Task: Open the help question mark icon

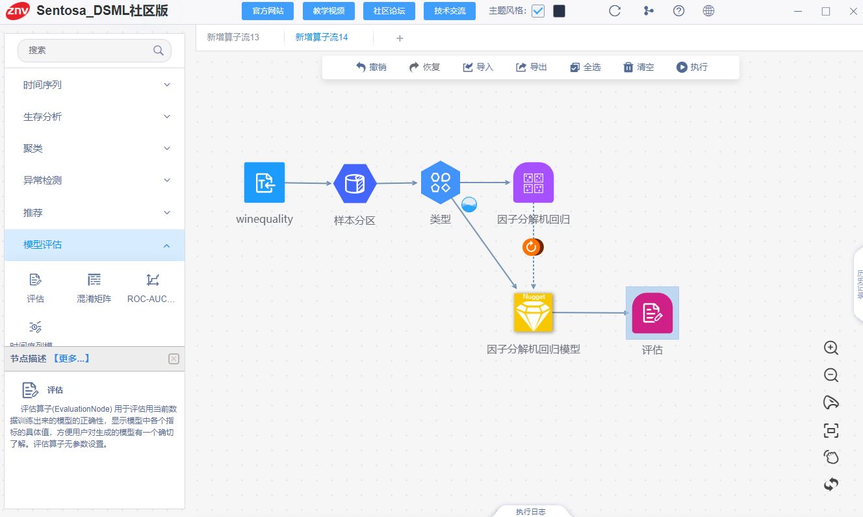Action: (679, 11)
